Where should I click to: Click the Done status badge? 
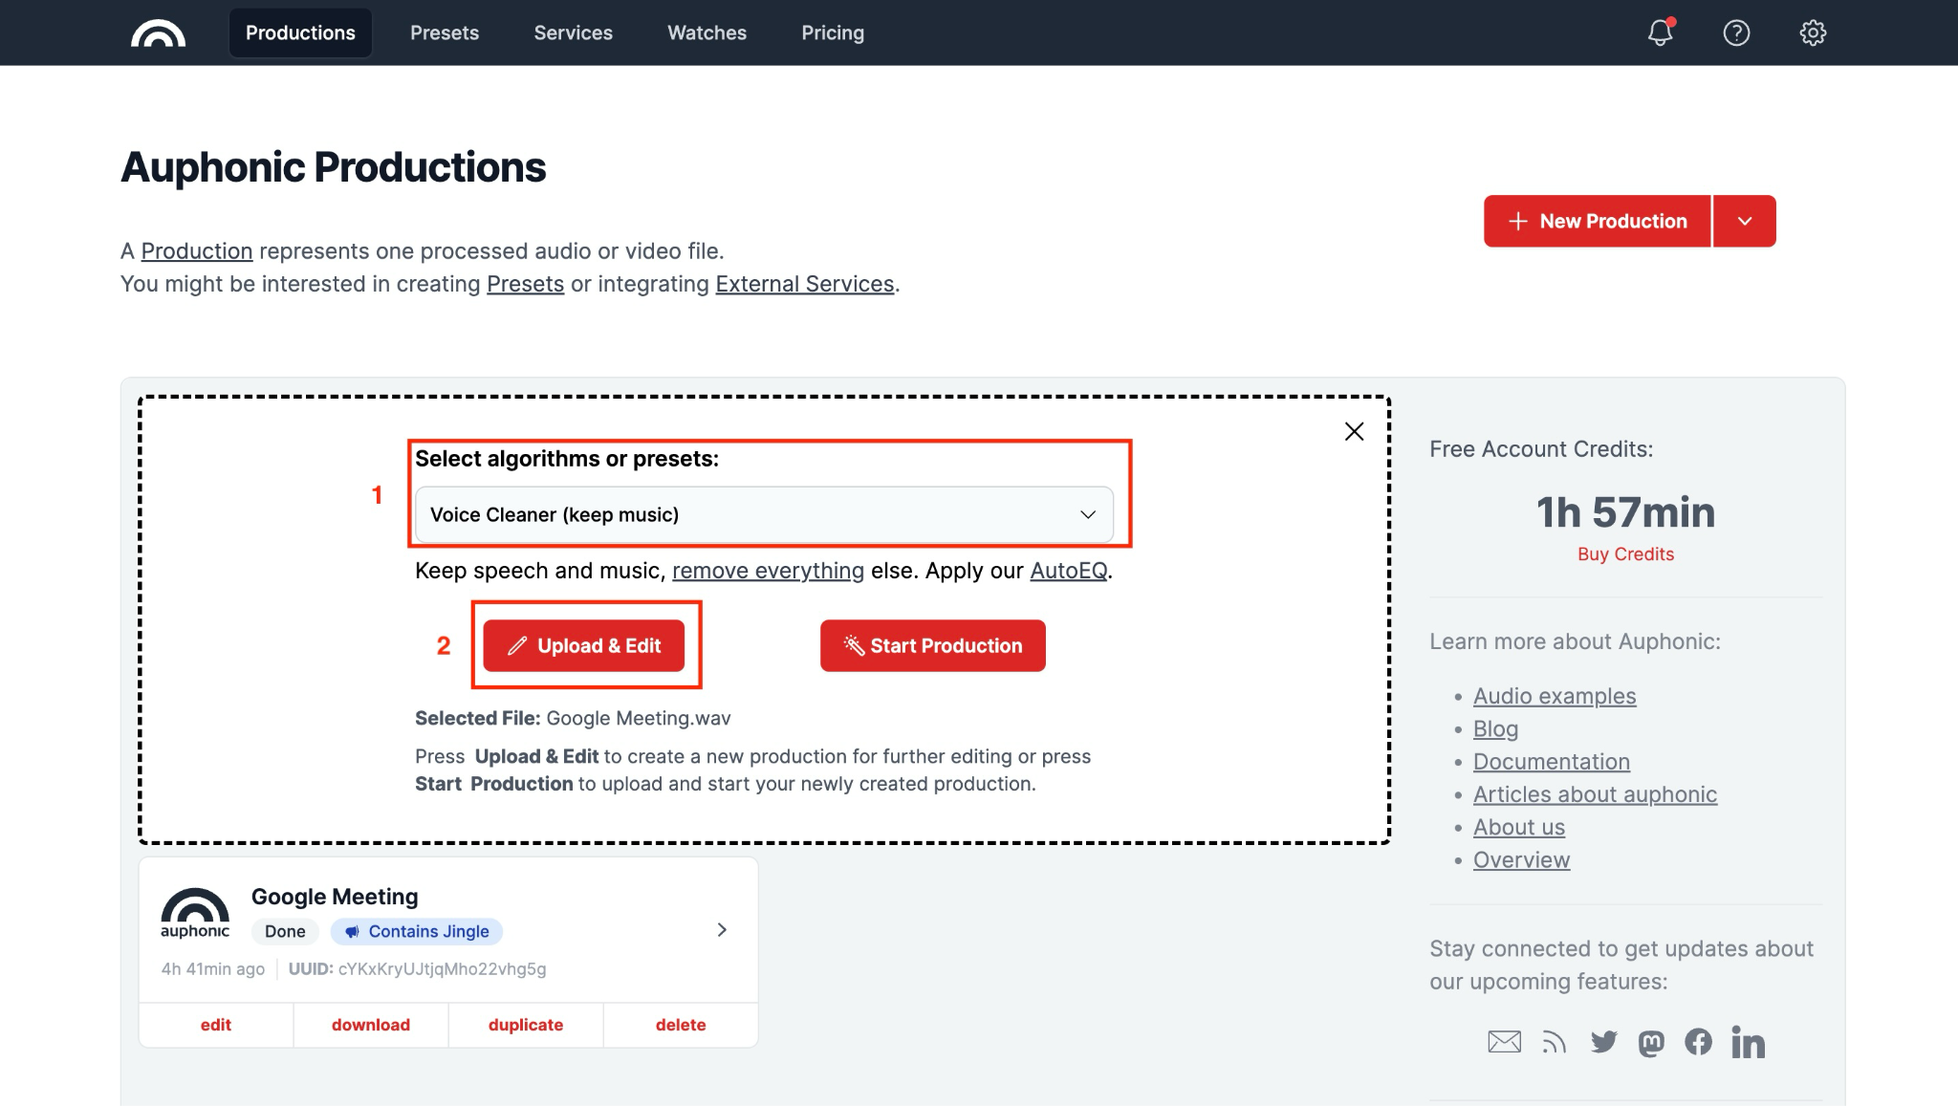coord(285,931)
